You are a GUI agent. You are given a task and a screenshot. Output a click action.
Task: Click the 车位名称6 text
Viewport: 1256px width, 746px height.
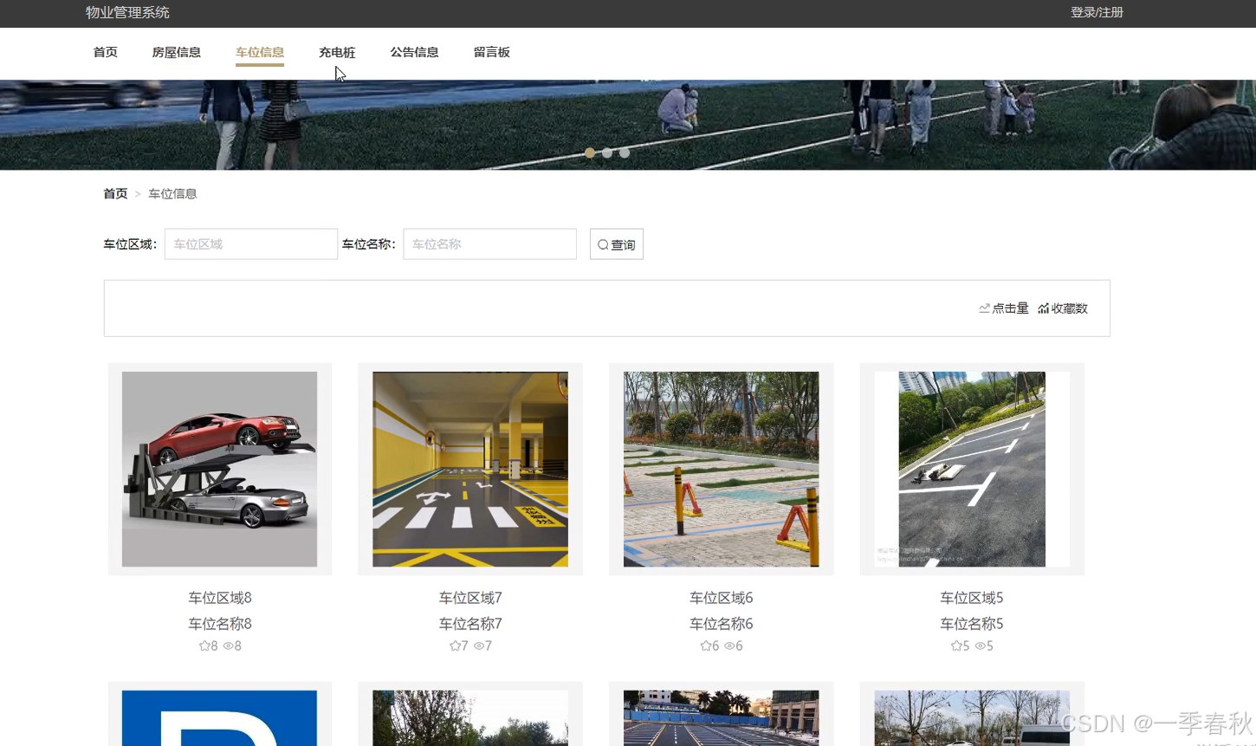tap(722, 624)
